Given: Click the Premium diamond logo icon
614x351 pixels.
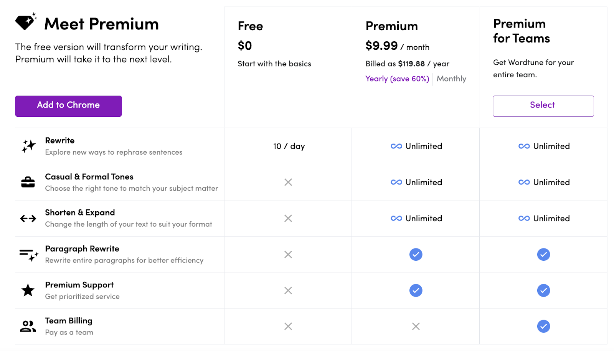Looking at the screenshot, I should coord(26,22).
